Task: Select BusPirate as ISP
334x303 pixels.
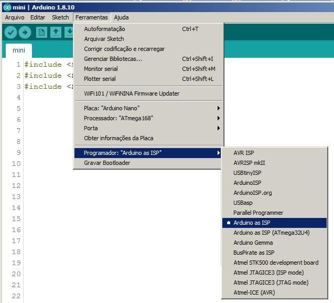Action: (x=274, y=253)
